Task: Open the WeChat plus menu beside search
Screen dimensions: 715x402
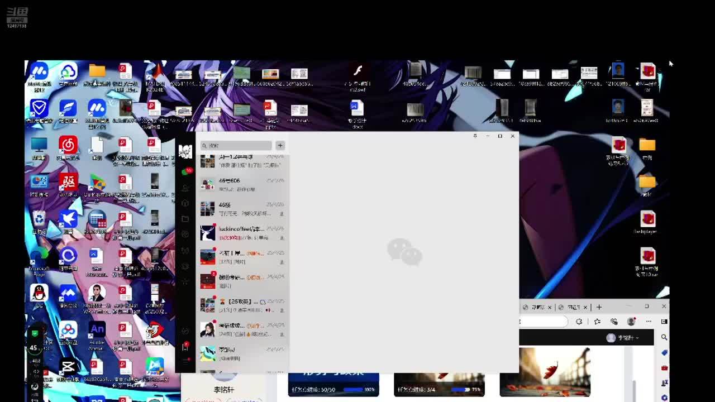Action: 280,146
